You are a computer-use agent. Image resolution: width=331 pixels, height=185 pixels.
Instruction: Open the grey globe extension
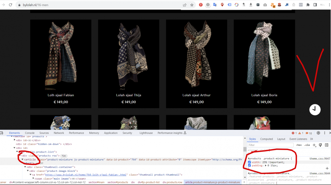pos(208,5)
